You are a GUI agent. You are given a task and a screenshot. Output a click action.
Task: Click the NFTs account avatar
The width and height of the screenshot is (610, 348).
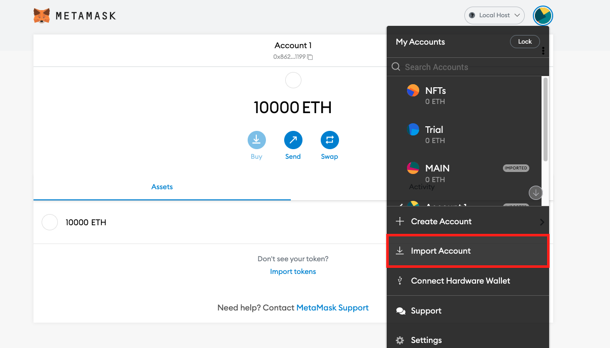coord(413,91)
